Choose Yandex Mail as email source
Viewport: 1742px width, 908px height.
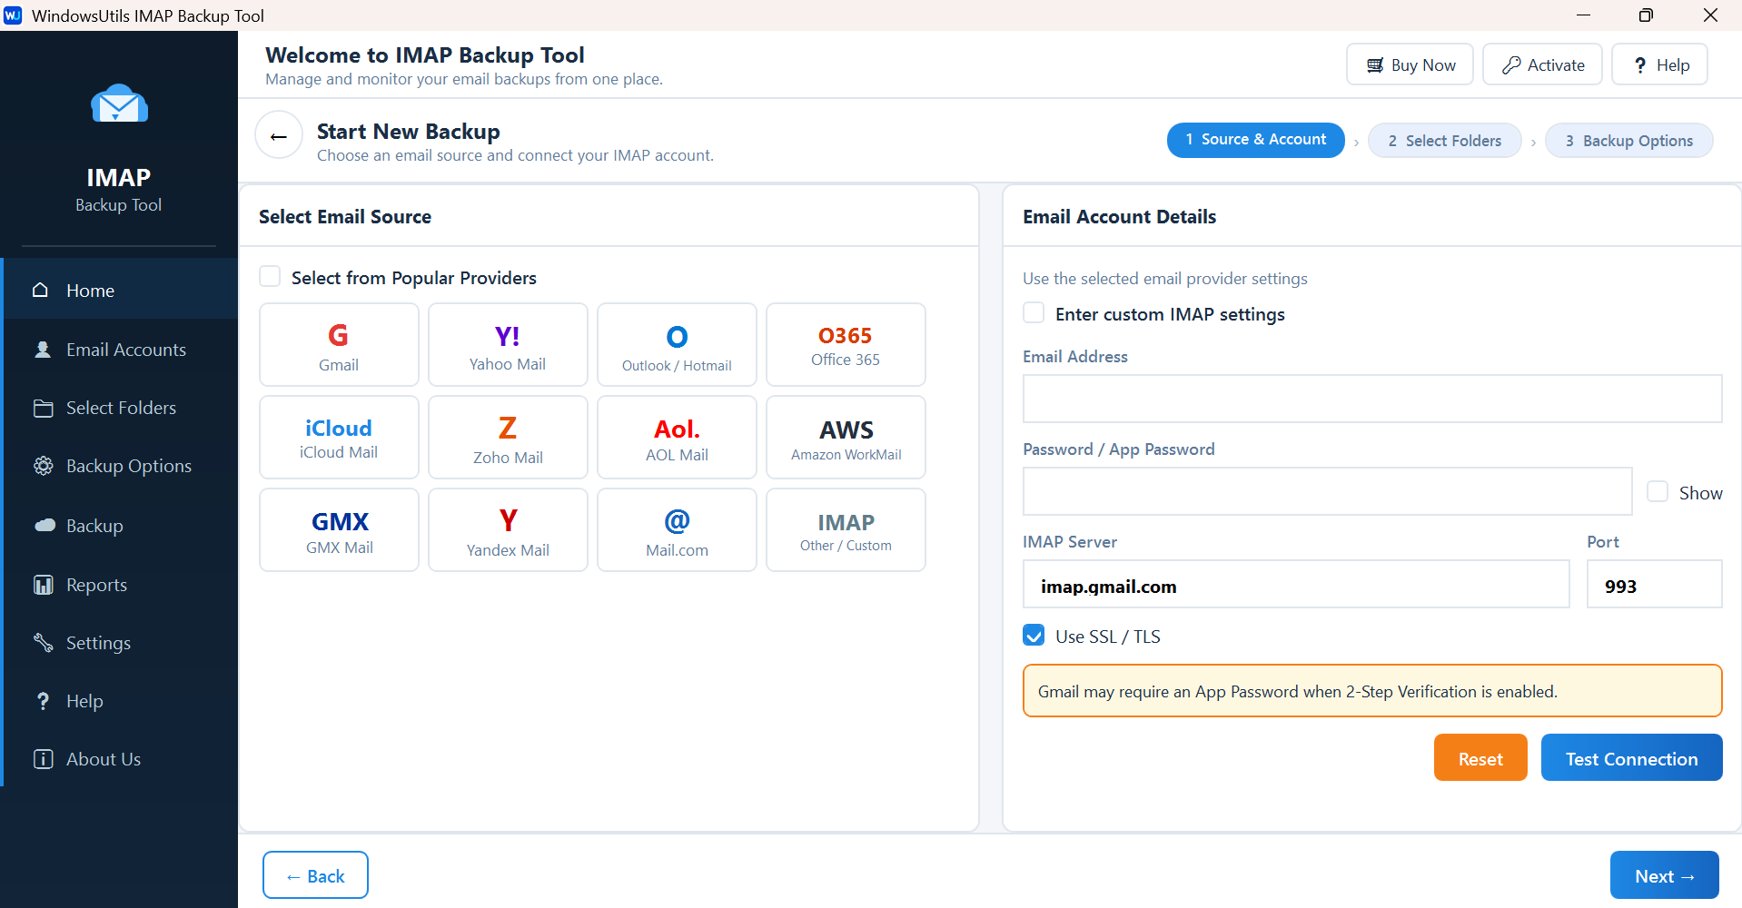[x=508, y=530]
